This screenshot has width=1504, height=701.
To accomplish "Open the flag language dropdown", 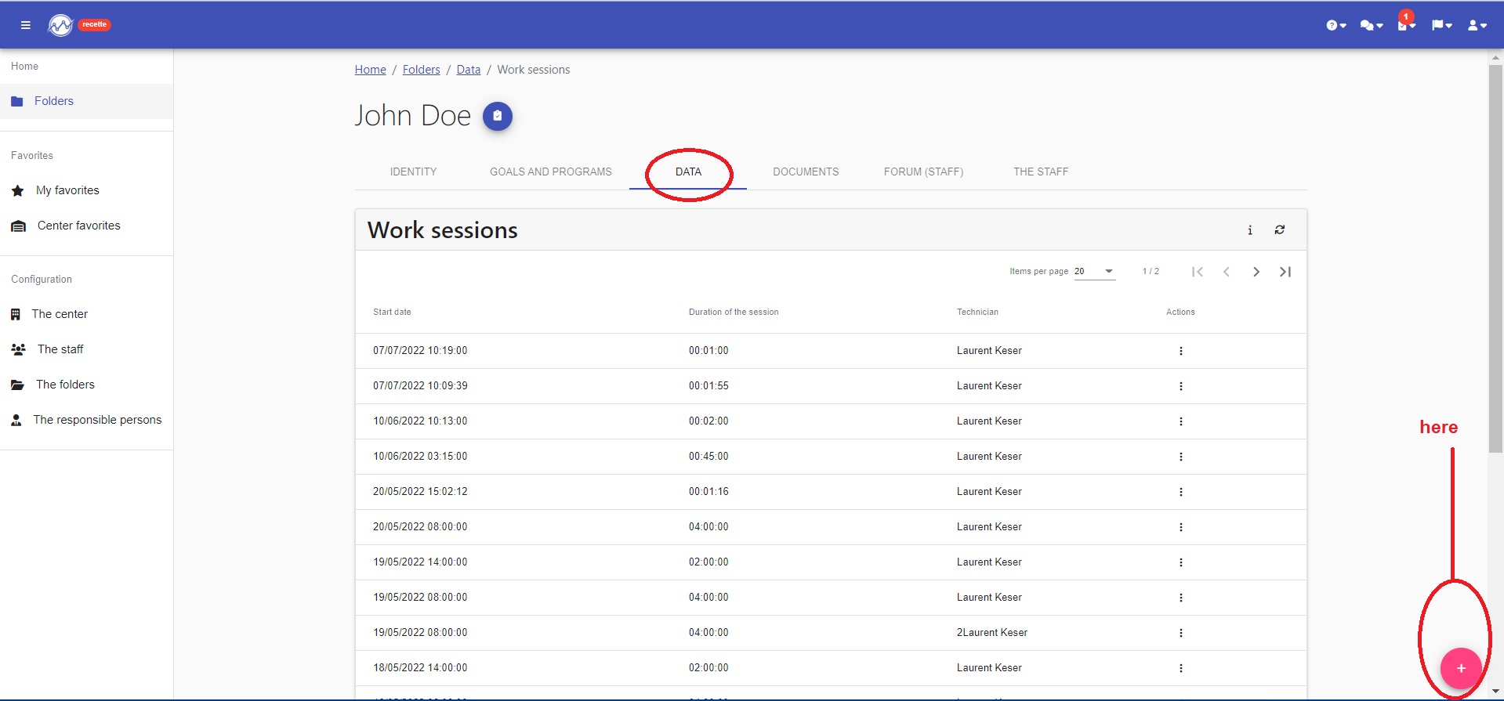I will 1442,25.
